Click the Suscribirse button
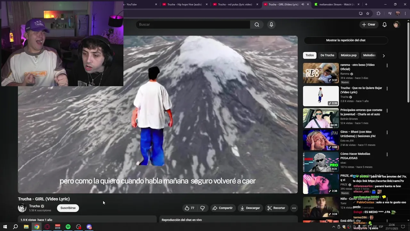The width and height of the screenshot is (410, 231). coord(68,208)
